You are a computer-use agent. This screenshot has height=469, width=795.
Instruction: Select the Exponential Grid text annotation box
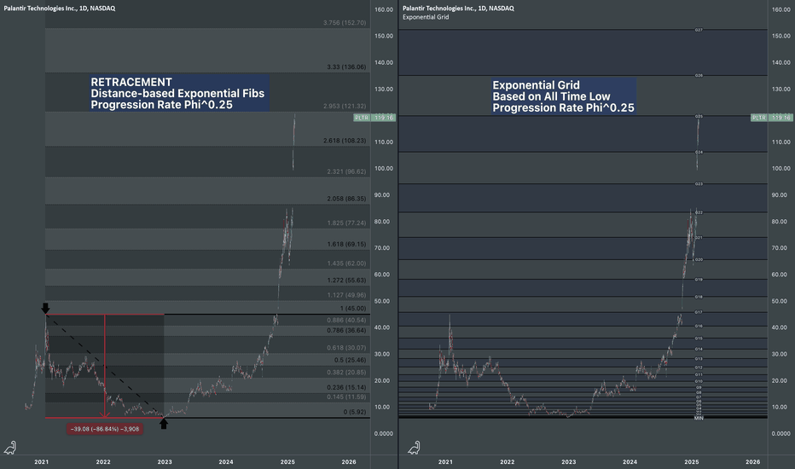563,96
